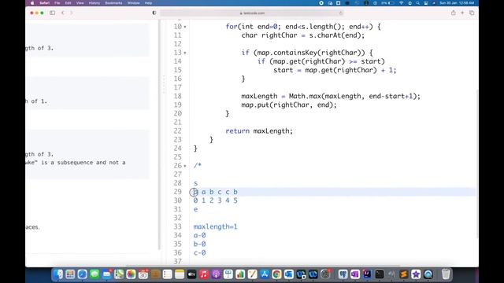Viewport: 504px width, 283px height.
Task: Collapse the for loop at line 10
Action: tap(185, 27)
